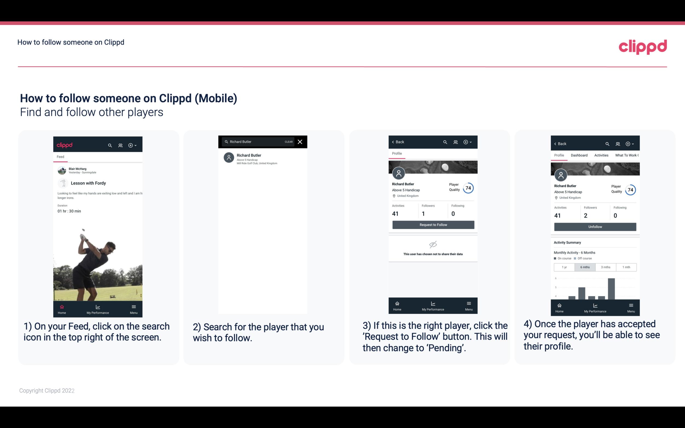685x428 pixels.
Task: Click the profile/account icon in top bar
Action: [x=120, y=144]
